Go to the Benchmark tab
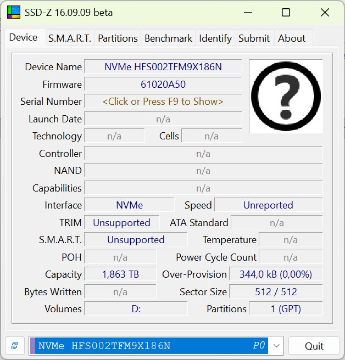345x360 pixels. (168, 38)
